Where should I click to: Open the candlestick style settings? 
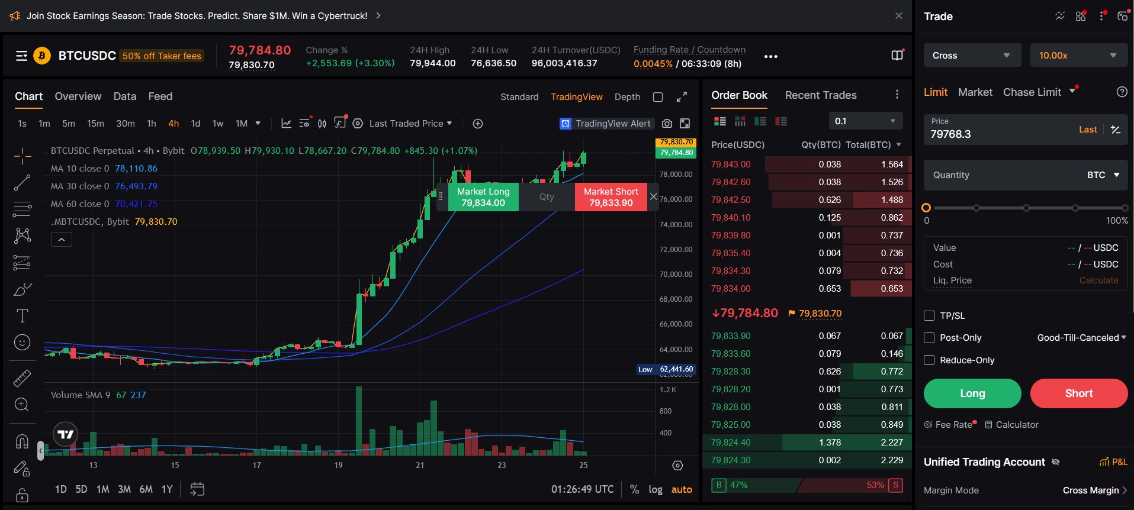(322, 123)
